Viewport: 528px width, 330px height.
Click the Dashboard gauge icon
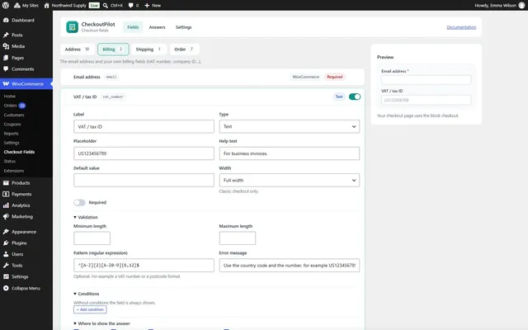[x=6, y=20]
